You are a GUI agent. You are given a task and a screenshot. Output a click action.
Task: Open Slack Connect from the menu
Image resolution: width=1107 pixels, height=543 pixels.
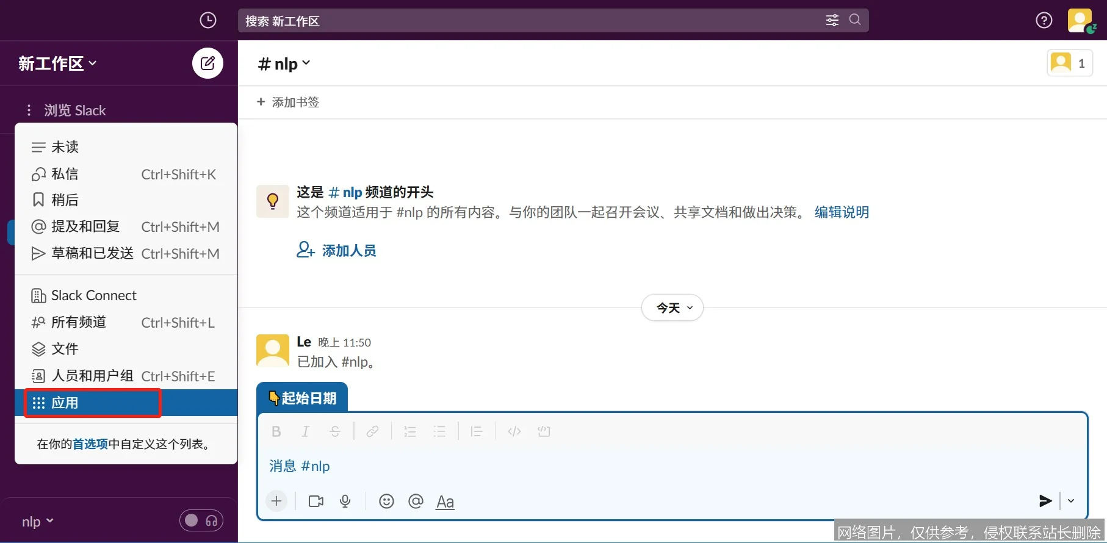pos(126,295)
